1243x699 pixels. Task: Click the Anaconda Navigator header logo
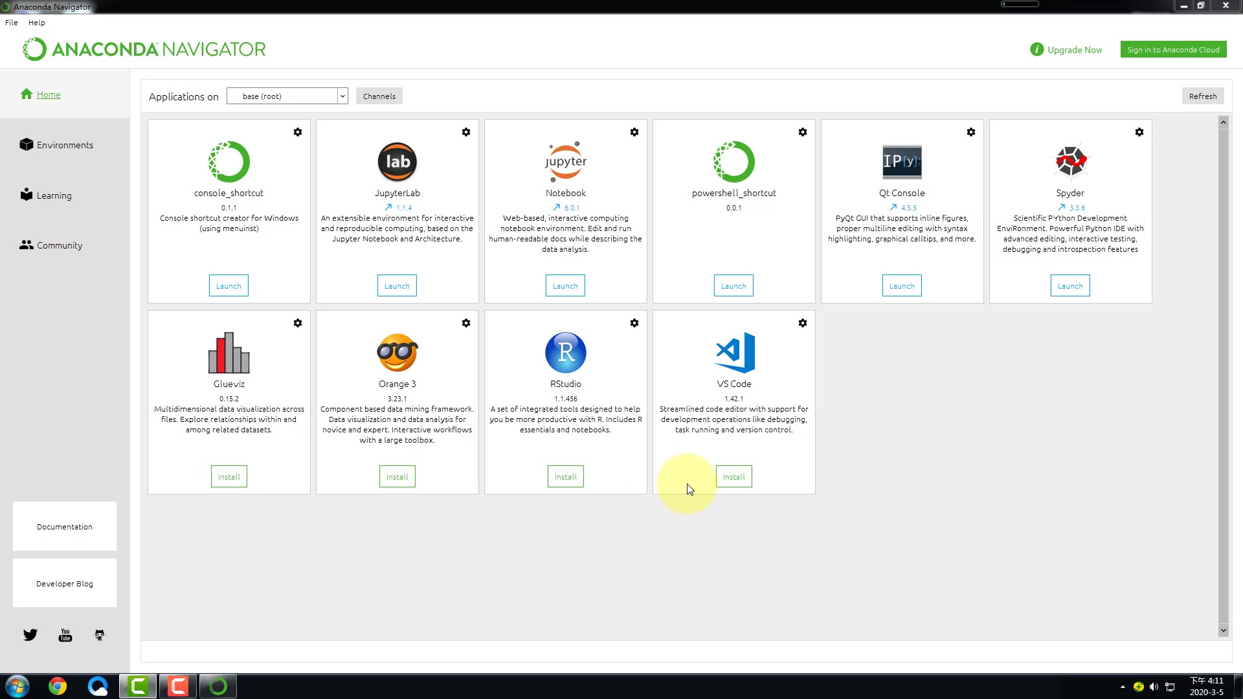(144, 49)
